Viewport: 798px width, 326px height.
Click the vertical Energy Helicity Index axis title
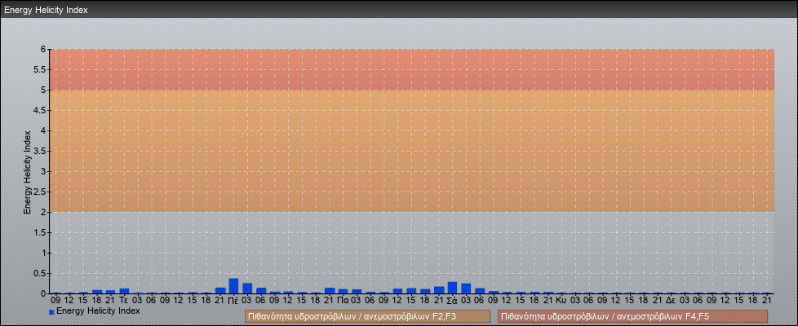click(28, 172)
